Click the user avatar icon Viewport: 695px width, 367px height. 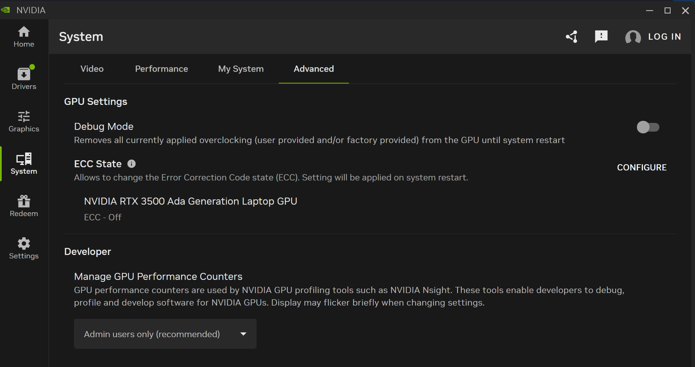coord(633,37)
